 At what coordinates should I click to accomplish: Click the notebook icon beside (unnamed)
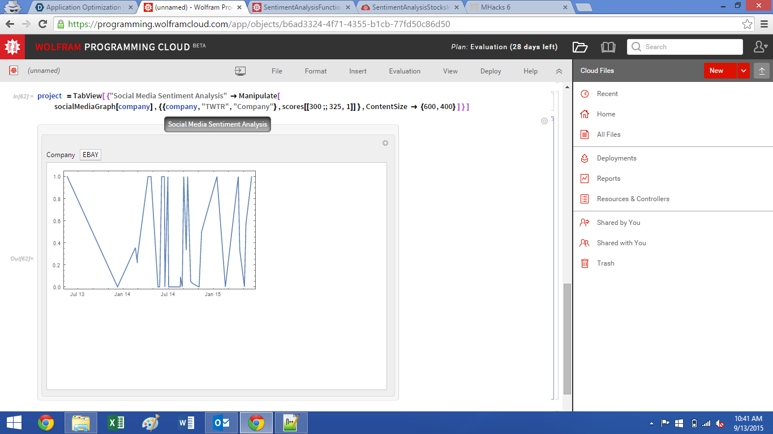13,71
